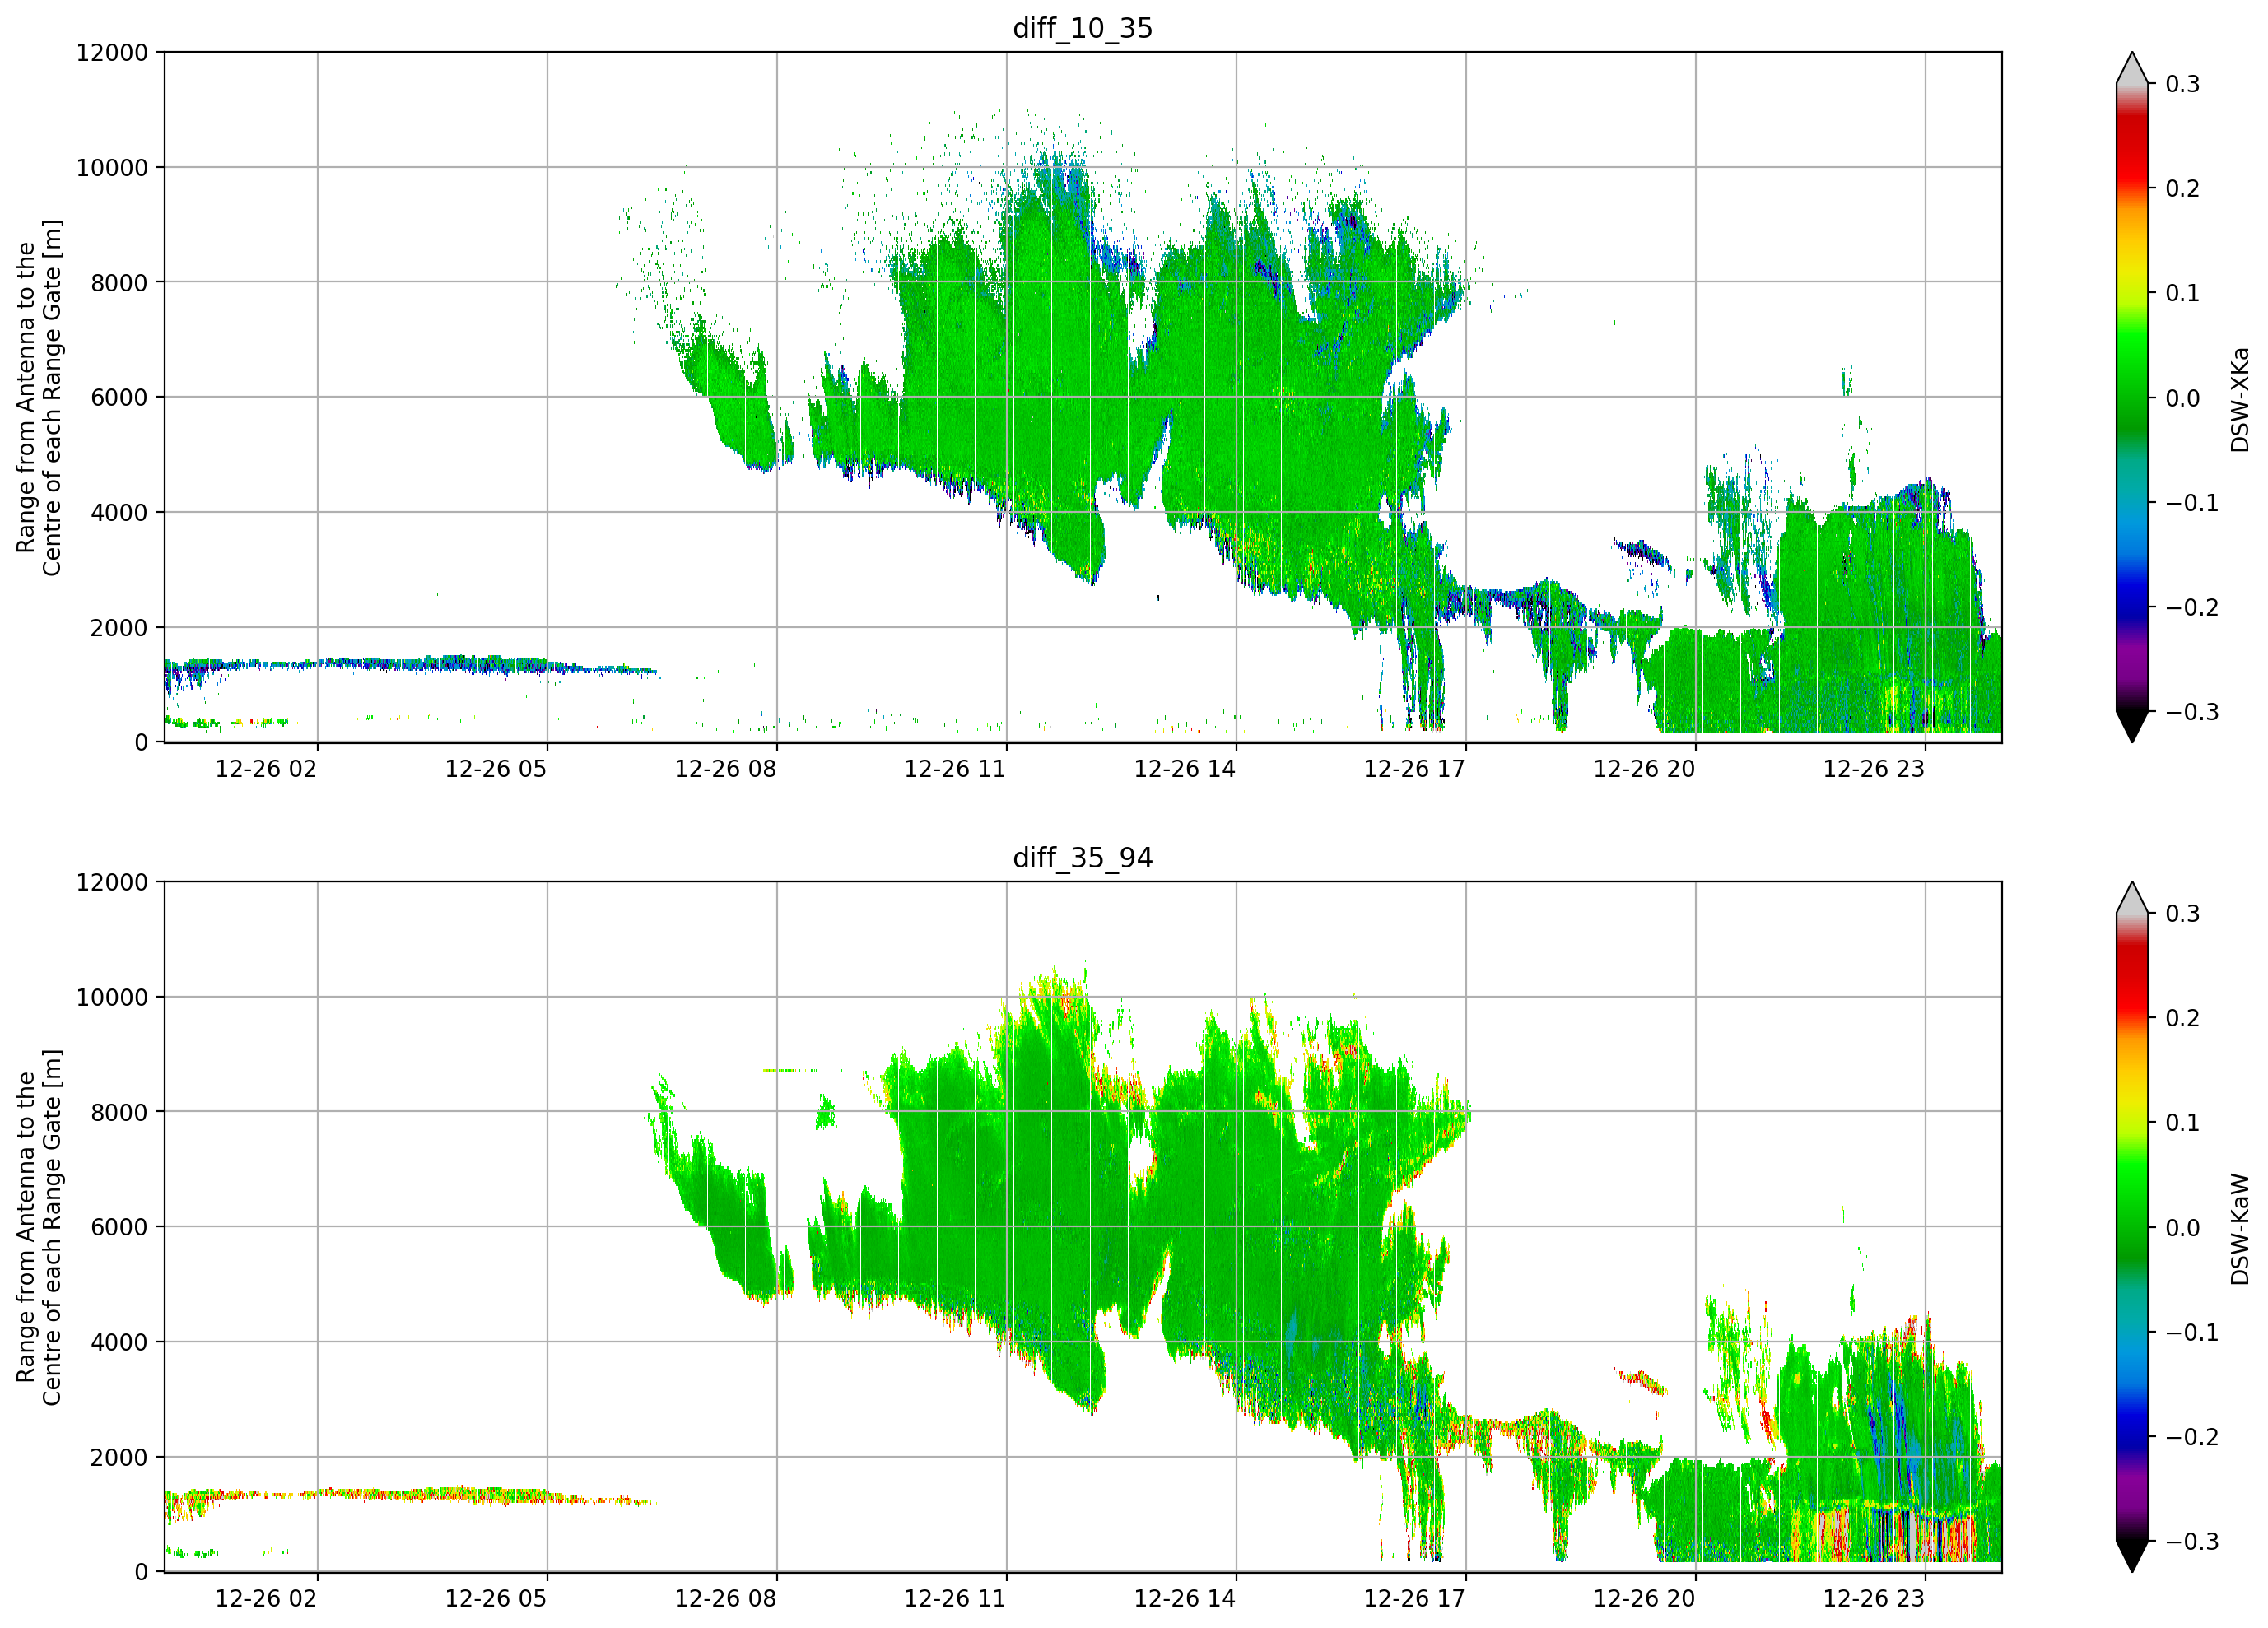
Task: Click the 0.0 tick on DSW-XKa colorbar
Action: coord(2183,398)
